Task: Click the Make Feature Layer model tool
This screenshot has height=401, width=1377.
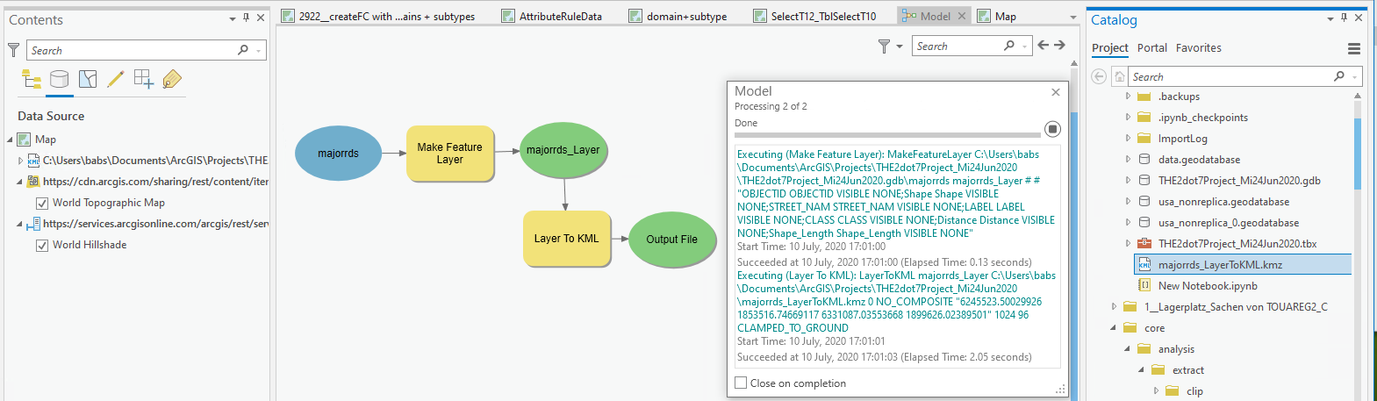Action: [449, 154]
